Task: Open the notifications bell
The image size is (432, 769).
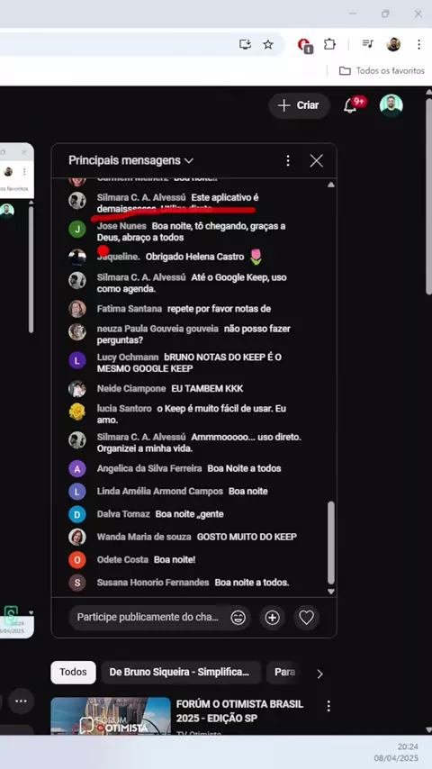Action: pos(350,105)
